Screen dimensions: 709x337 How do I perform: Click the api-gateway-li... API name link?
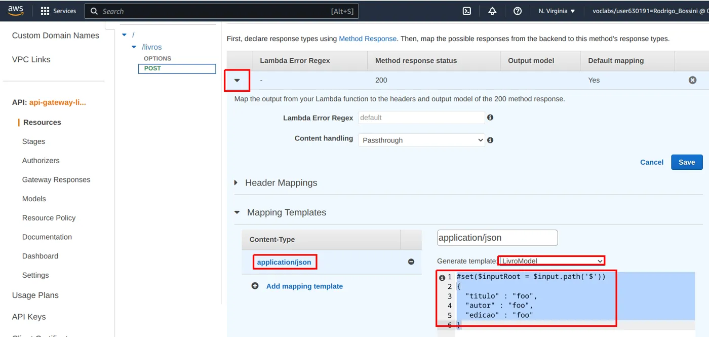(58, 102)
